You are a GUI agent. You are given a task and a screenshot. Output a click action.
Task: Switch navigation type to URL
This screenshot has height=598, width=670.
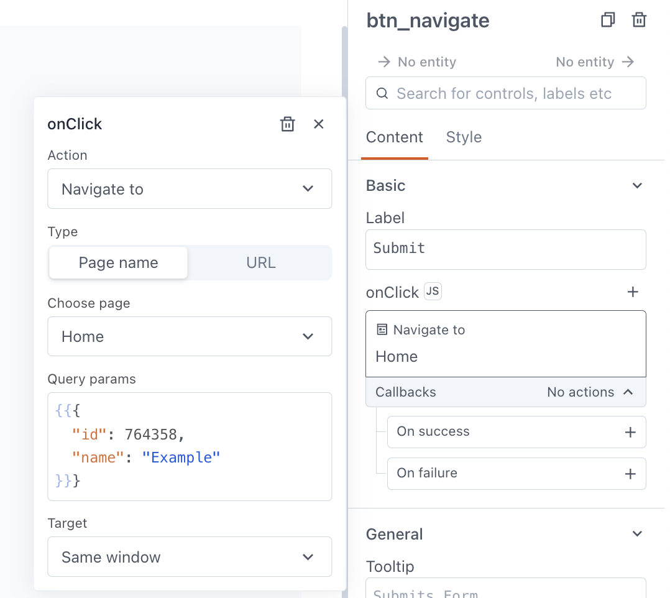(260, 263)
